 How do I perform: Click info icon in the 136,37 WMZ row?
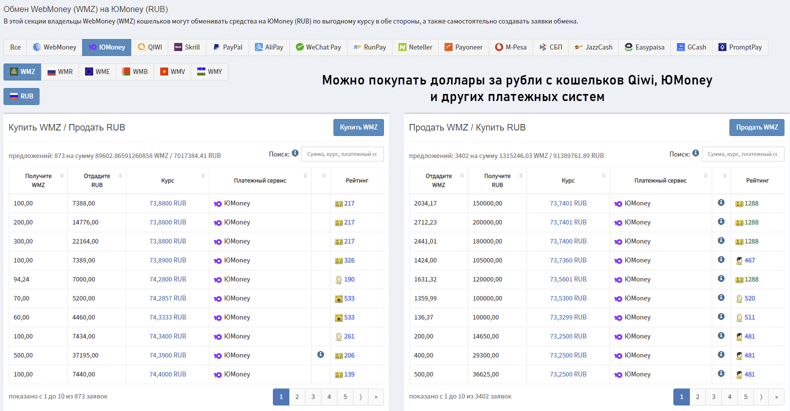tap(721, 316)
